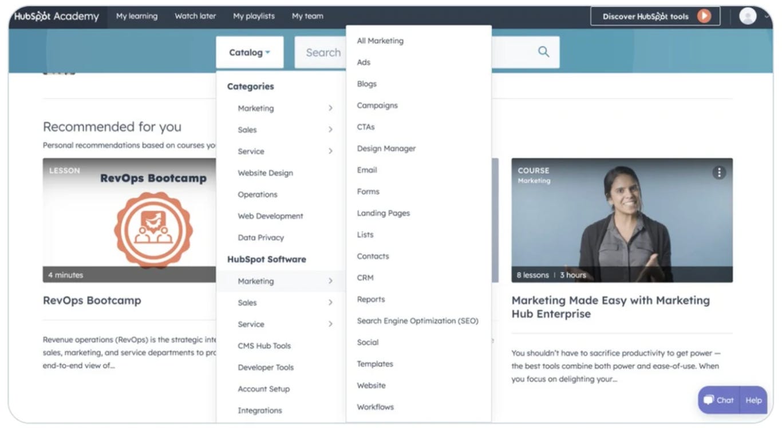This screenshot has height=428, width=782.
Task: Expand Categories Service submenu arrow
Action: 330,151
